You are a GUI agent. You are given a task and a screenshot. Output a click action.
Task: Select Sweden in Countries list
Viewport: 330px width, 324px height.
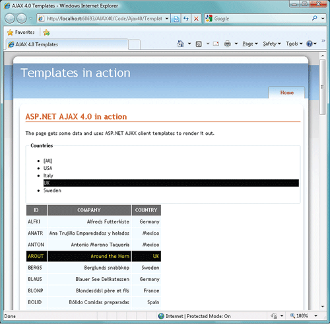[x=52, y=190]
